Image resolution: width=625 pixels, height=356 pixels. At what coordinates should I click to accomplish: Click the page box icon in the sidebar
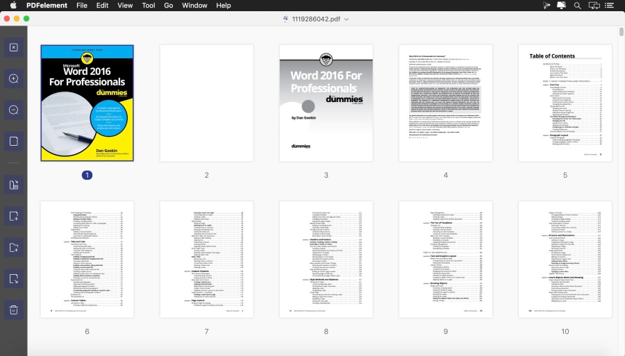(x=14, y=141)
